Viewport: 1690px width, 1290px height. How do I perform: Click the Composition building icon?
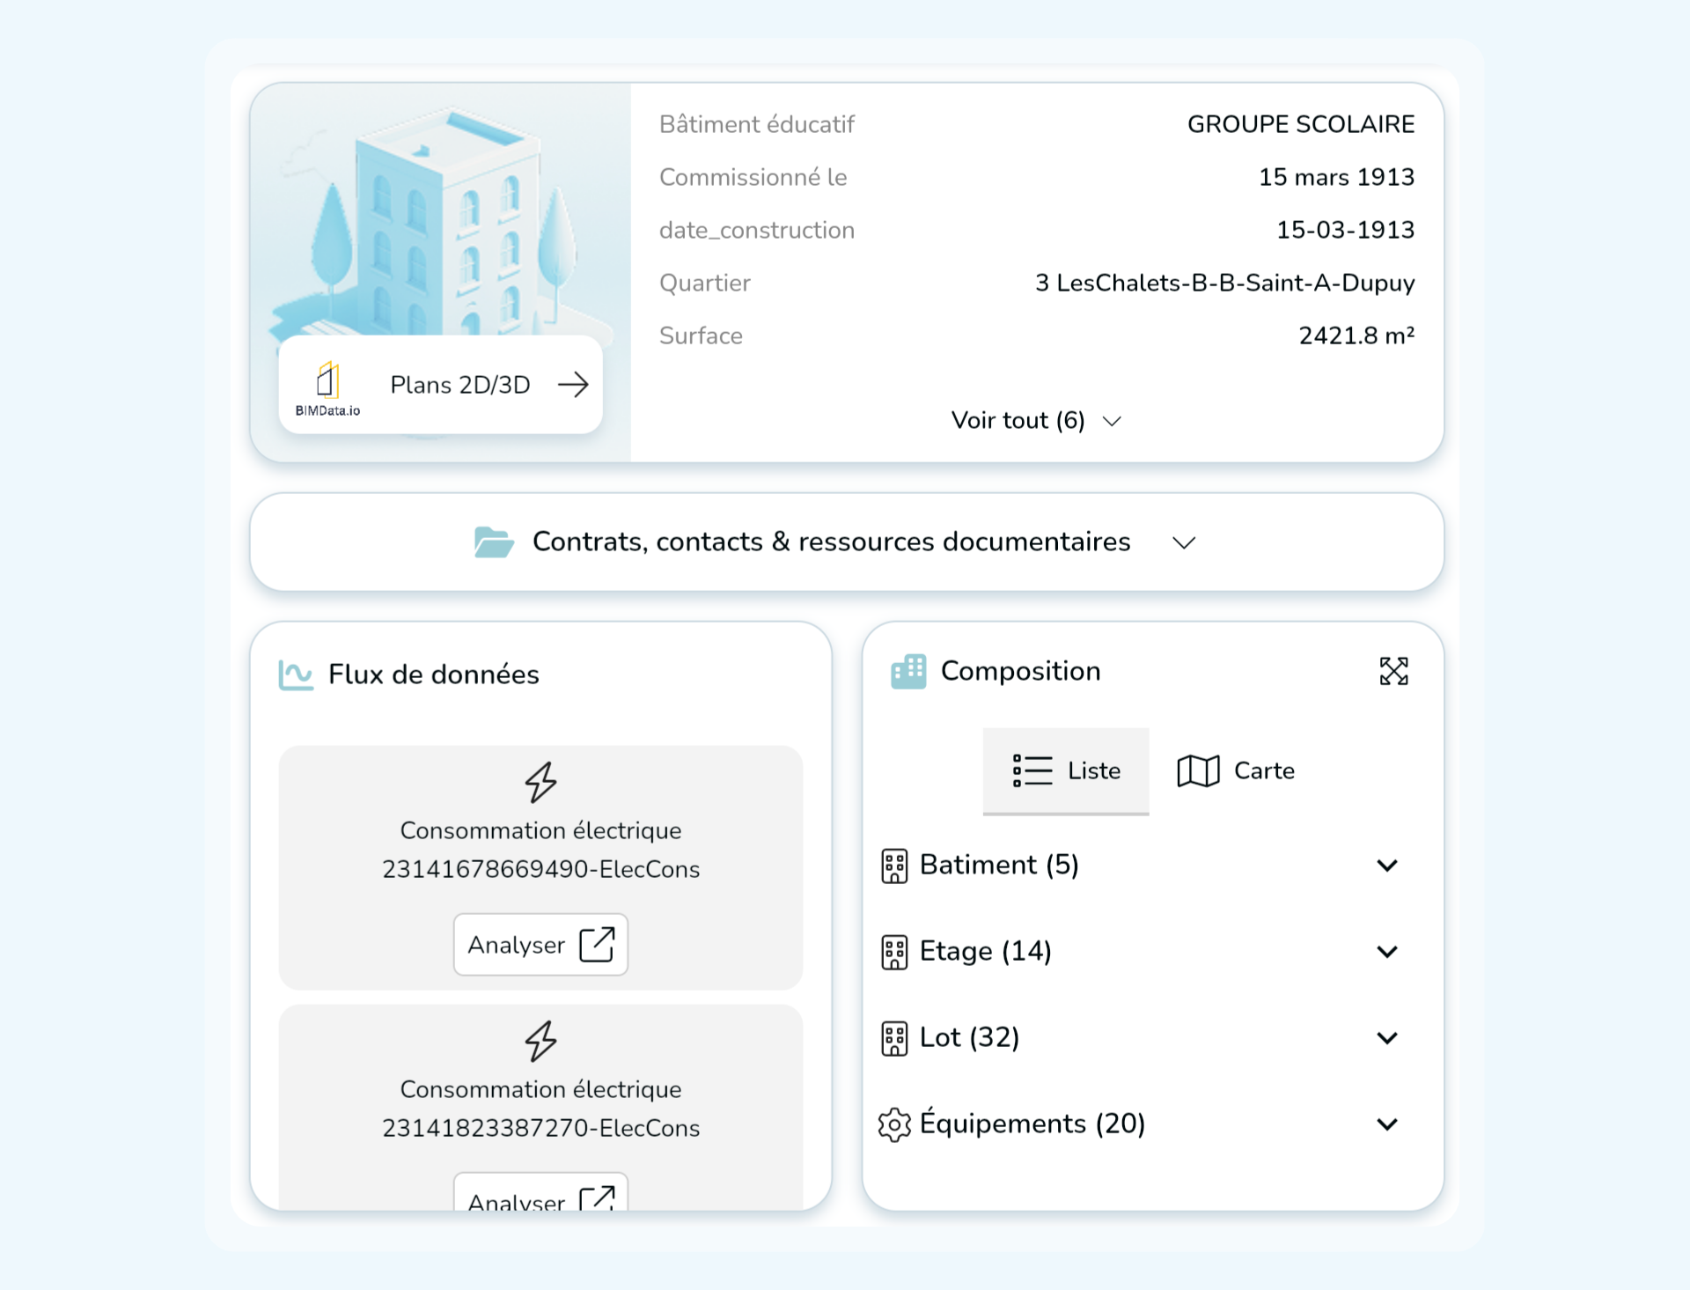click(x=908, y=672)
